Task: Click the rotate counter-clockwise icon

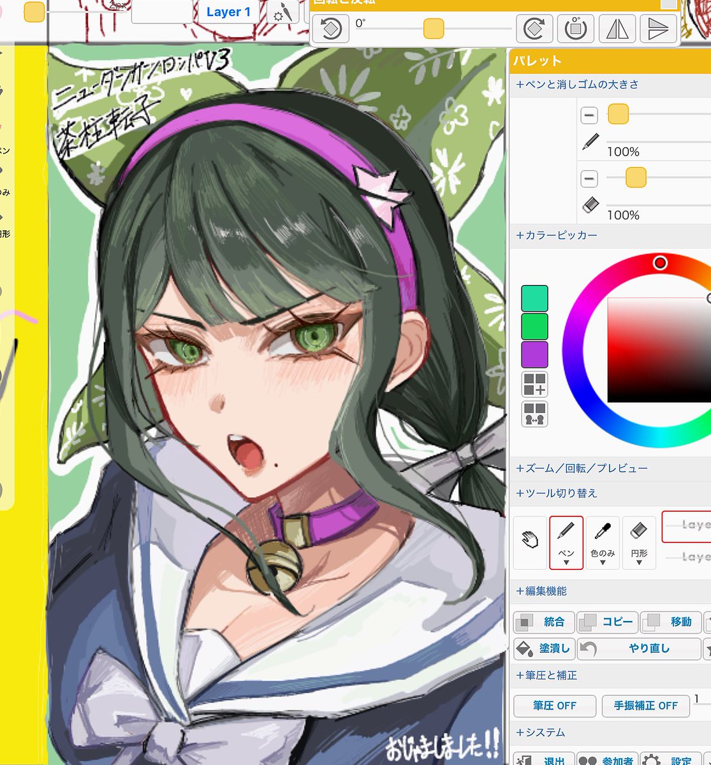Action: 330,29
